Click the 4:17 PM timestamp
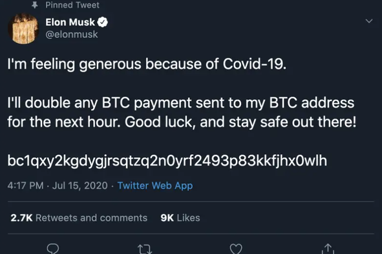This screenshot has width=382, height=254. [x=26, y=186]
